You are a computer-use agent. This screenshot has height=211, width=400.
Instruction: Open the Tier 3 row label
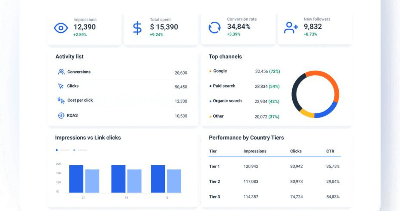(214, 197)
